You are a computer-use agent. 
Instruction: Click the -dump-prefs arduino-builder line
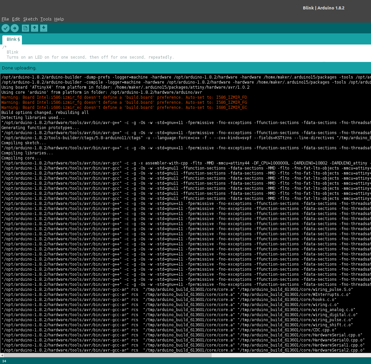pos(186,77)
